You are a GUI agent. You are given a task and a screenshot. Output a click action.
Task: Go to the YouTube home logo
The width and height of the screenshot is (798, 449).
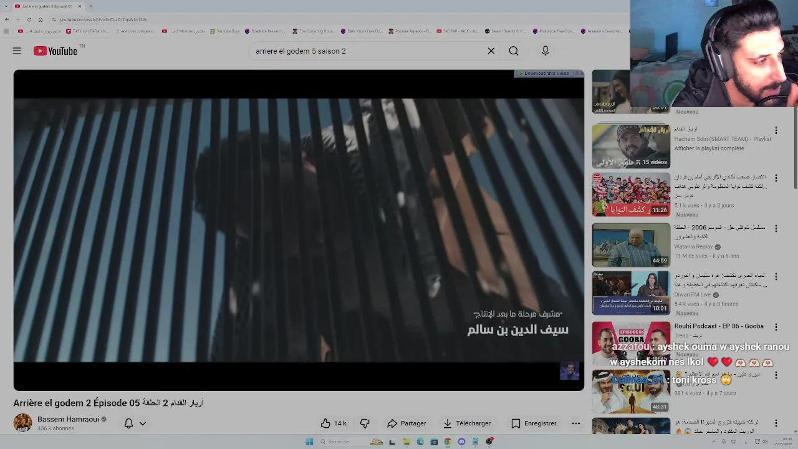[55, 51]
